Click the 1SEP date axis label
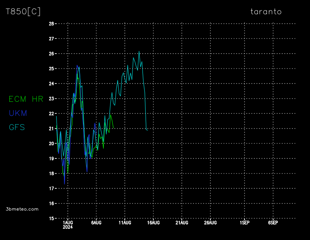Viewport: 310px width, 240px height. [244, 223]
